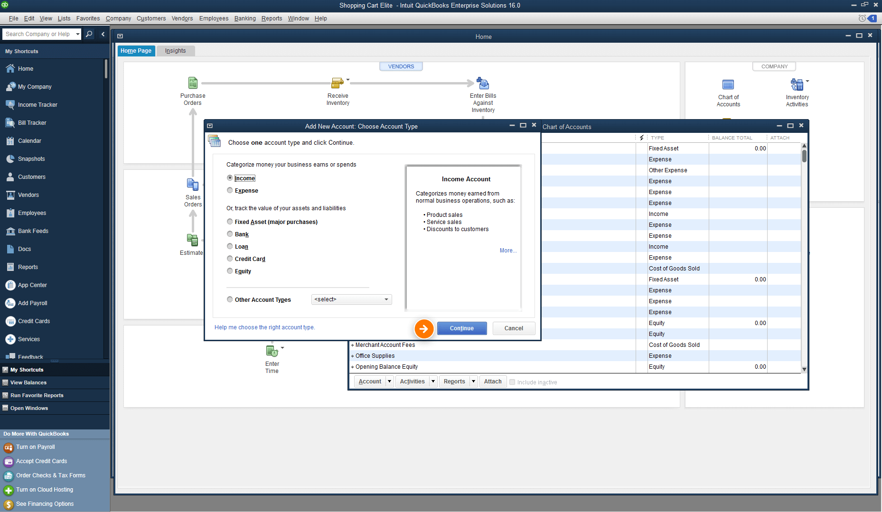Screen dimensions: 882x512
Task: Select Other Account Types radio button
Action: coord(230,299)
